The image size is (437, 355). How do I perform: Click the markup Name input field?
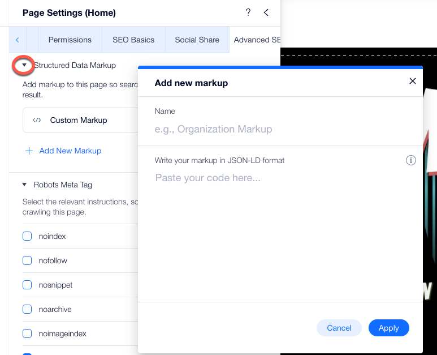(x=280, y=129)
